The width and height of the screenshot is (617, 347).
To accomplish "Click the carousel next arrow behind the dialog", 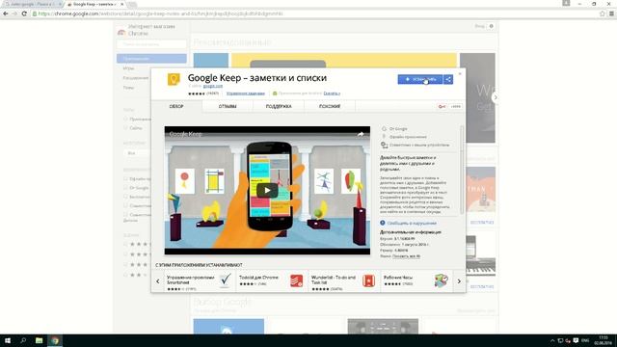I will pyautogui.click(x=496, y=97).
